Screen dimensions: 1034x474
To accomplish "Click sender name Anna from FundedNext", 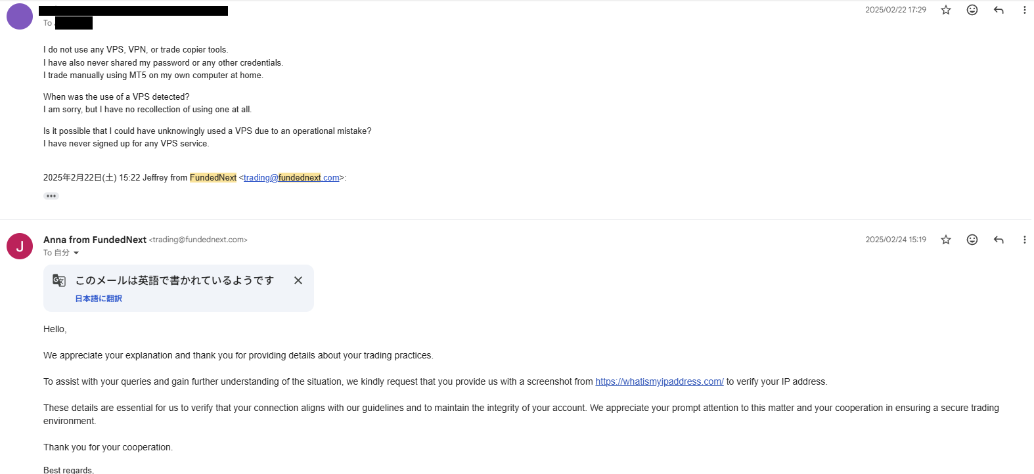I will click(95, 240).
